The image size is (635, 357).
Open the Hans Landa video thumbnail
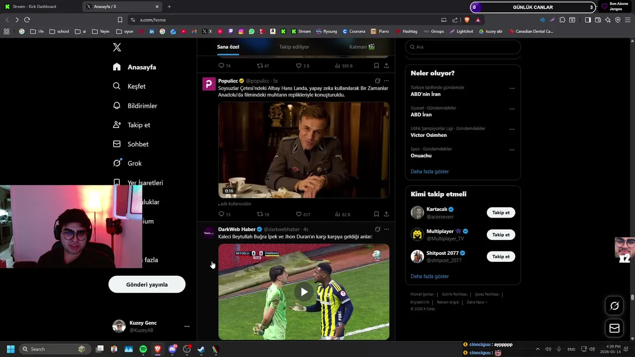tap(304, 150)
